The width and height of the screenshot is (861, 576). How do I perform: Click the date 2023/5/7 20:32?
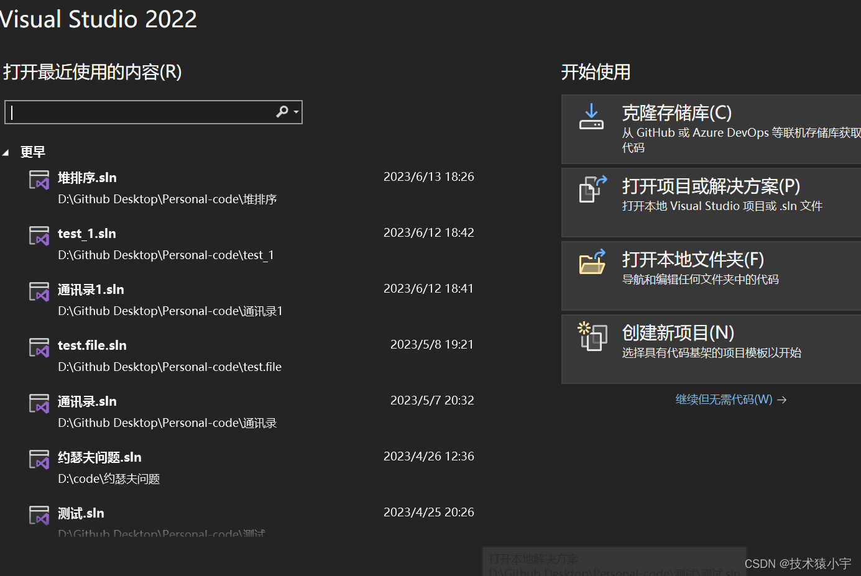tap(432, 401)
